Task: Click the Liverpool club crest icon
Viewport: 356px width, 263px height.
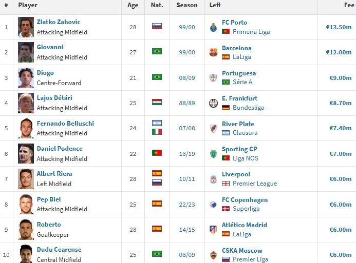Action: 213,179
